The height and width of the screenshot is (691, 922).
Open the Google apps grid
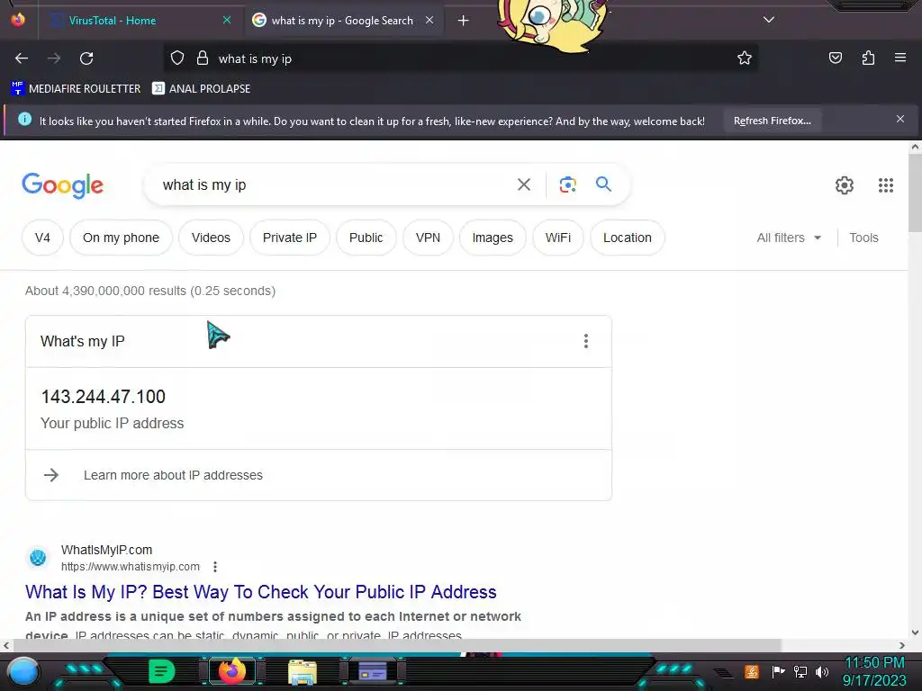[x=886, y=185]
